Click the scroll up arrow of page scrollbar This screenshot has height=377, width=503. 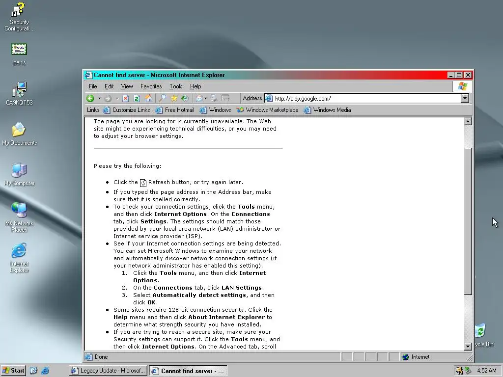tap(468, 122)
